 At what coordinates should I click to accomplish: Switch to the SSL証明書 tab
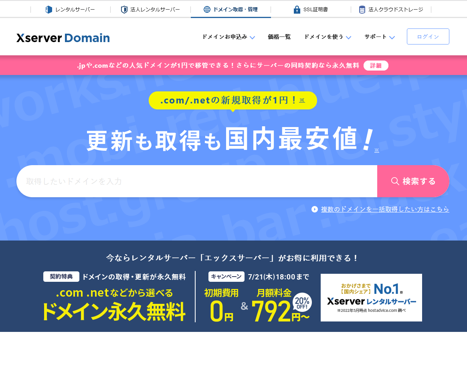tap(311, 10)
